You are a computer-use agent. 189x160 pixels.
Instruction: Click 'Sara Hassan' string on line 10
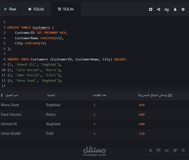(28, 70)
